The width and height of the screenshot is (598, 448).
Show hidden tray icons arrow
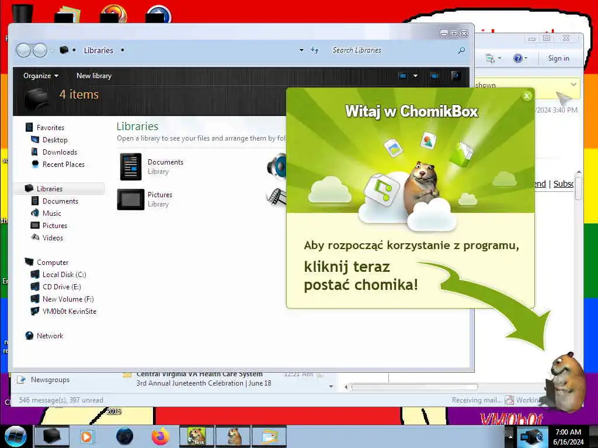510,437
